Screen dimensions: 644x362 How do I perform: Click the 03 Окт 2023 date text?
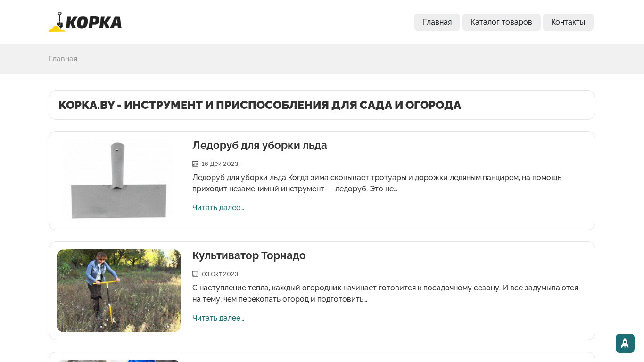[x=220, y=274]
